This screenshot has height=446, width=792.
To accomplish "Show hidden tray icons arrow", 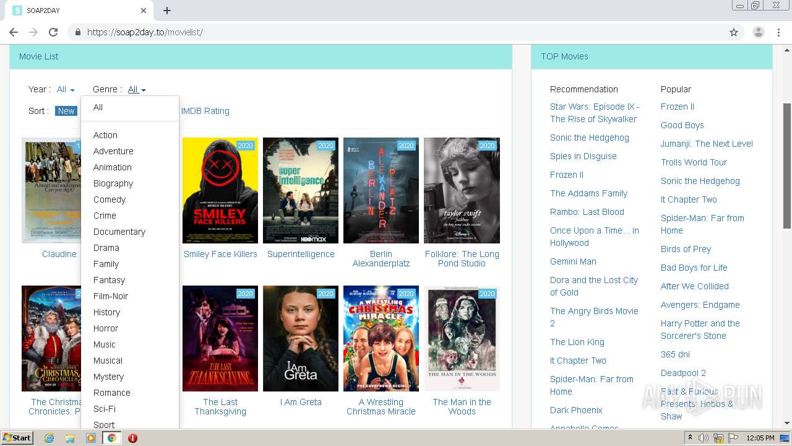I will click(x=691, y=438).
